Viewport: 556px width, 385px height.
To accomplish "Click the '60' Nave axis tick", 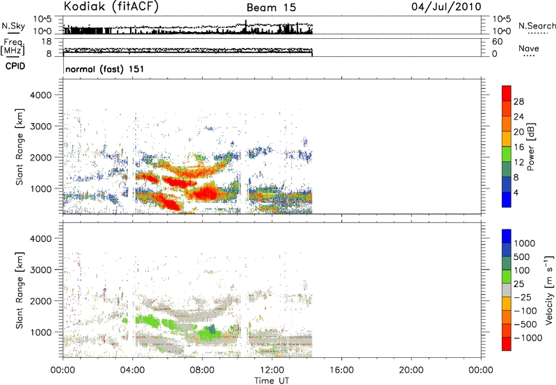I will click(497, 42).
